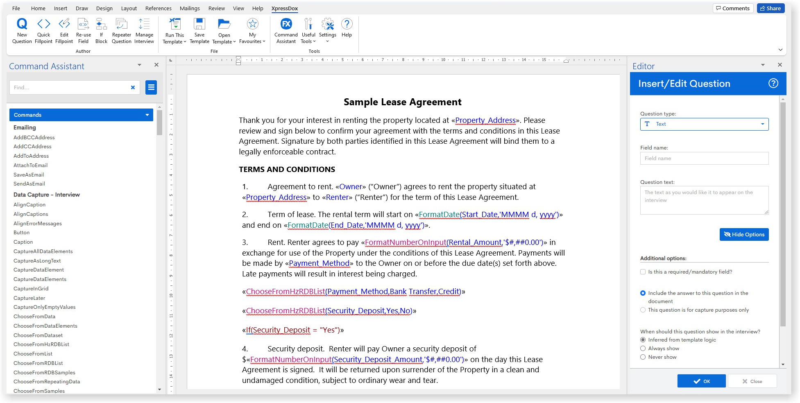Select 'Always show' option
This screenshot has width=800, height=403.
point(643,349)
